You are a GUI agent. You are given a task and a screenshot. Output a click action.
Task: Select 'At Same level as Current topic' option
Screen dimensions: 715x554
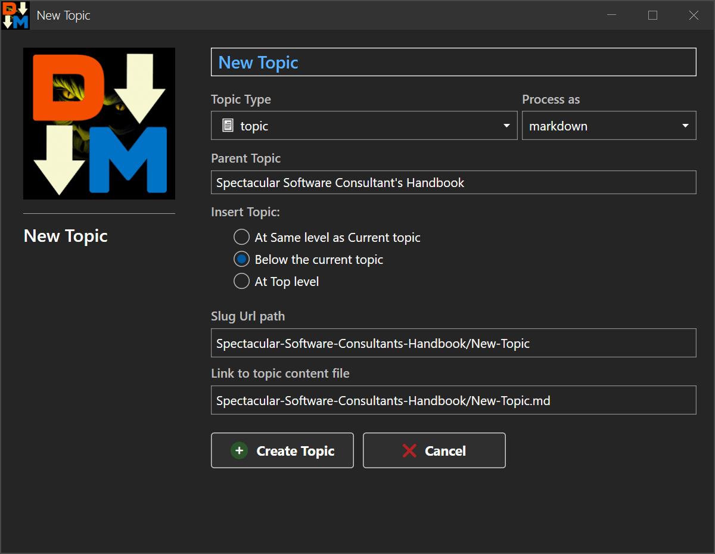241,237
